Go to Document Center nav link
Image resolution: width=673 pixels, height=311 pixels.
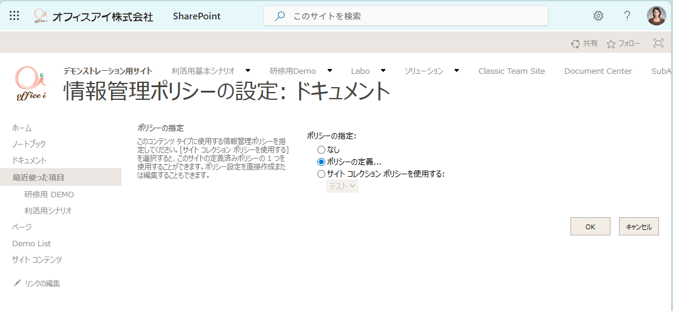coord(598,71)
